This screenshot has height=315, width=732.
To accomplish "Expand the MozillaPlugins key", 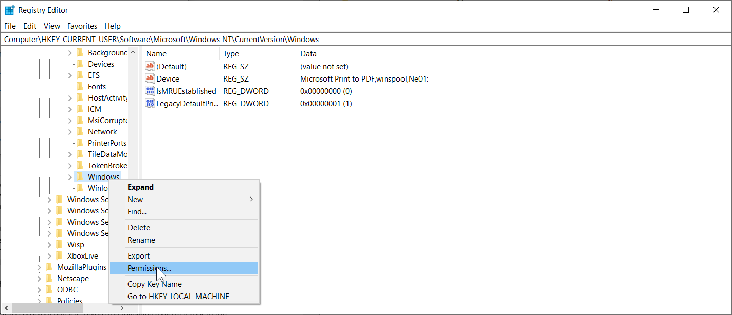I will click(39, 267).
